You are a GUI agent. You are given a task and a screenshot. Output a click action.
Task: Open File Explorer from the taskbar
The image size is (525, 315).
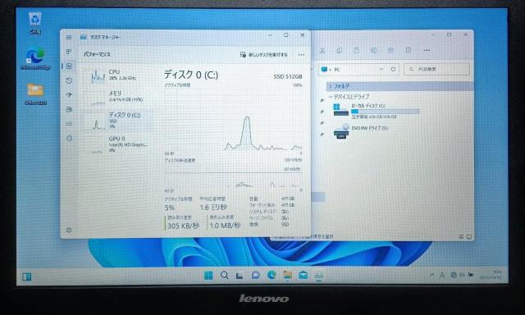tap(288, 276)
